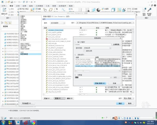Select the datum plane tool icon
157x125 pixels.
coord(51,10)
